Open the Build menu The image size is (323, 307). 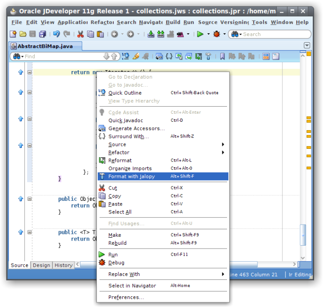point(173,22)
